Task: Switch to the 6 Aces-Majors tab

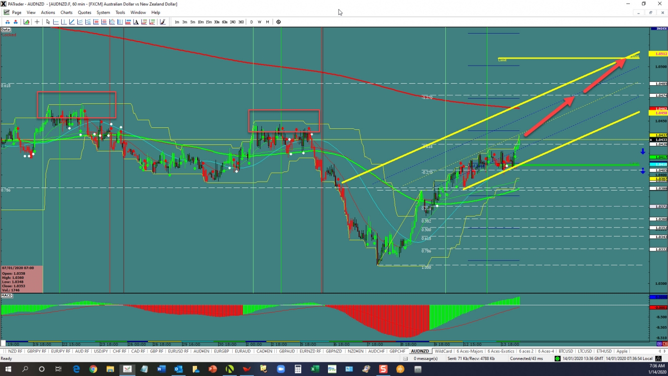Action: tap(470, 351)
